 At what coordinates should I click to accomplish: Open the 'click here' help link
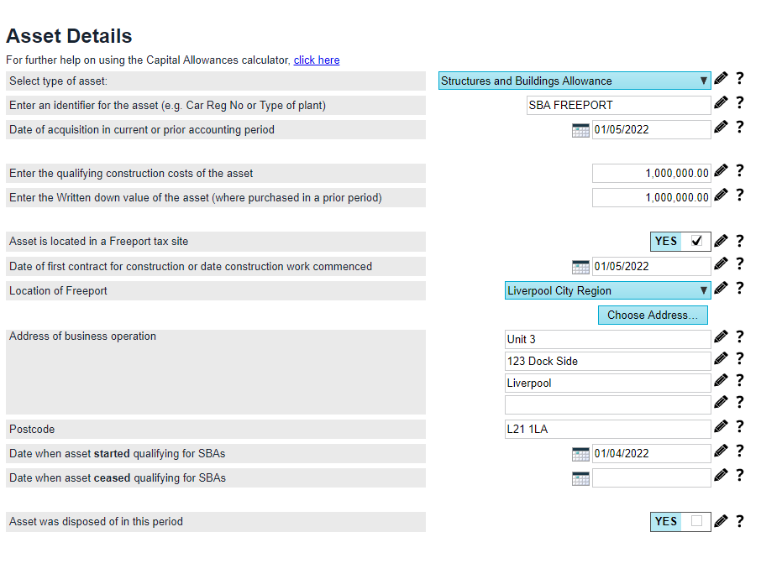pos(317,60)
